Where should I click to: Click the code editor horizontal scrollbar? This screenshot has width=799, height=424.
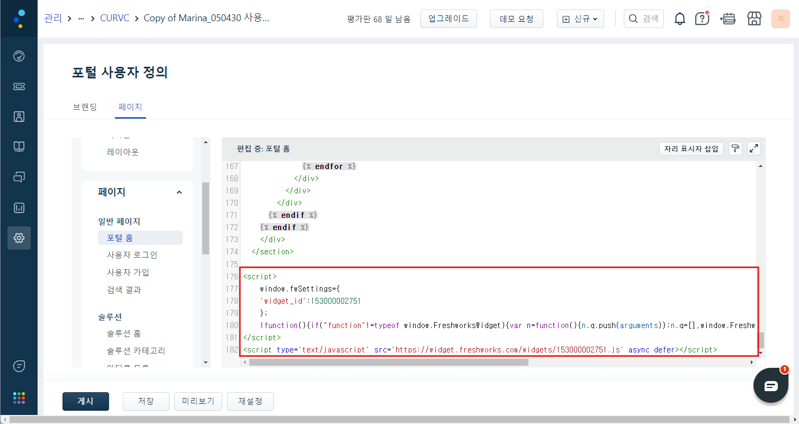(x=389, y=362)
